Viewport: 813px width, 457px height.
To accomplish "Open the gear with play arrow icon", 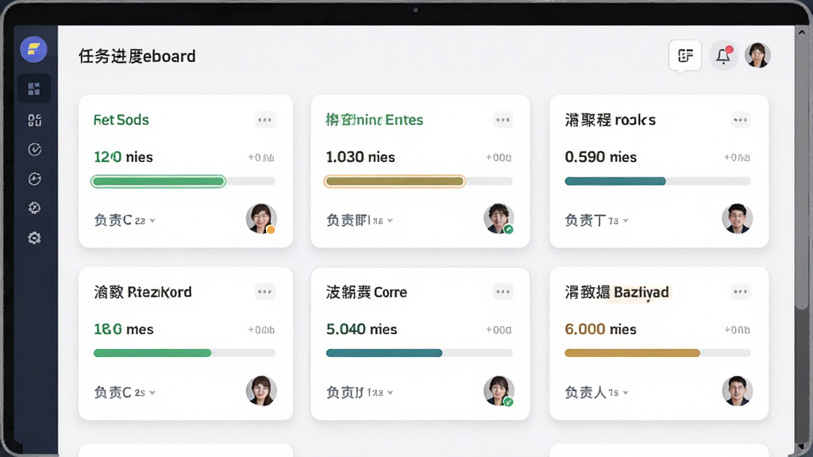I will (34, 209).
